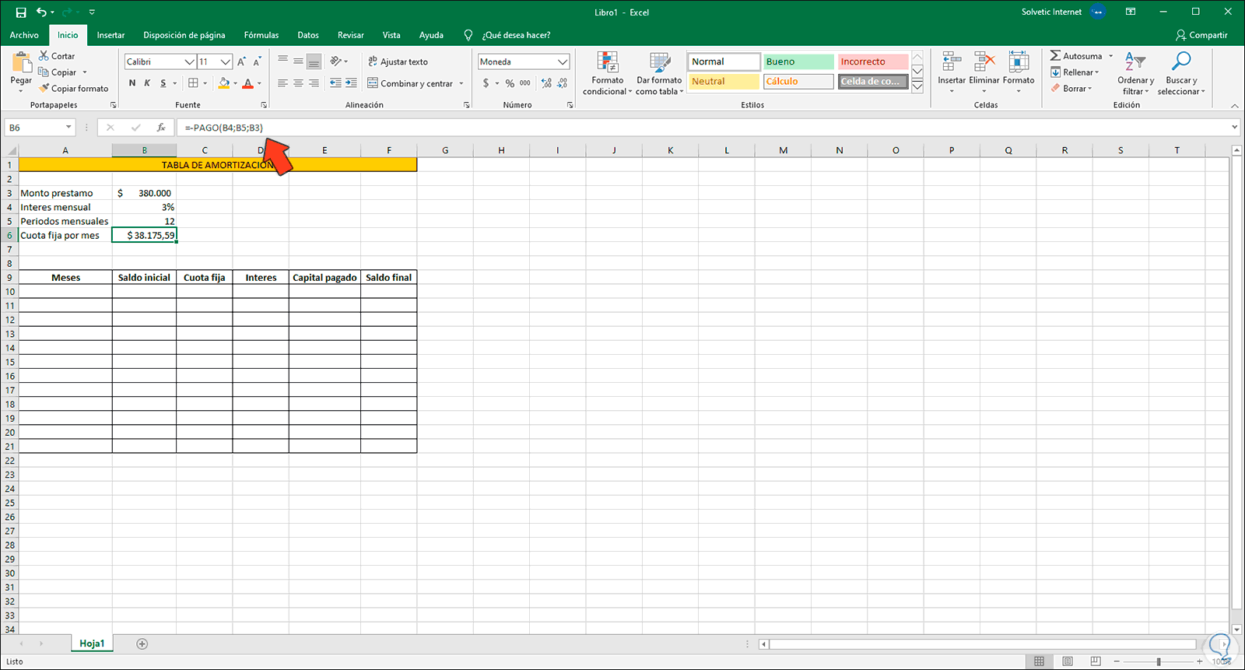Expand the cell styles gallery
Image resolution: width=1245 pixels, height=670 pixels.
(917, 87)
